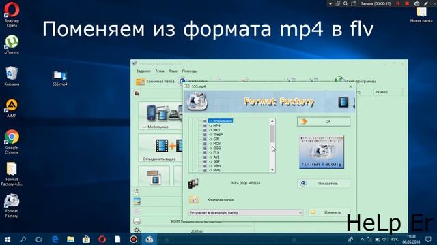Select the '-> MOV' format in list
The width and height of the screenshot is (437, 245).
(214, 144)
